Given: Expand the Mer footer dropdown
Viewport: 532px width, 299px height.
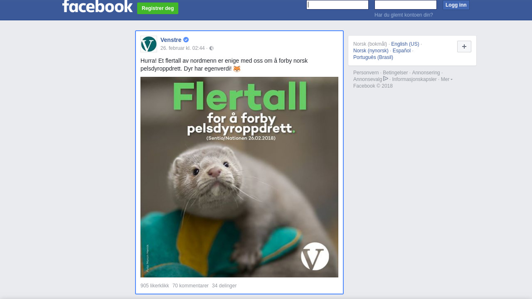Looking at the screenshot, I should tap(447, 79).
